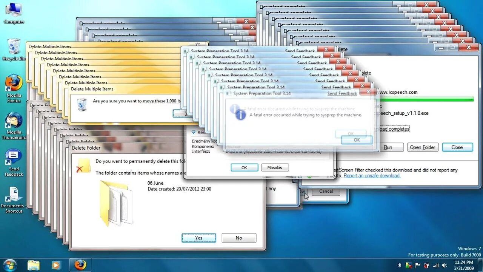Open the taskbar clock showing 11:24 PM

(x=464, y=265)
